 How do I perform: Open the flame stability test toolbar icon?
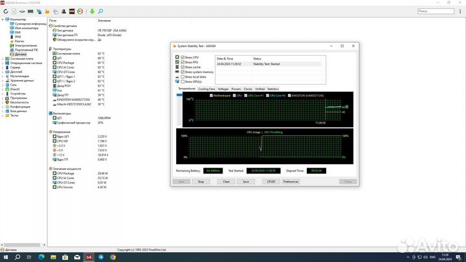click(47, 11)
